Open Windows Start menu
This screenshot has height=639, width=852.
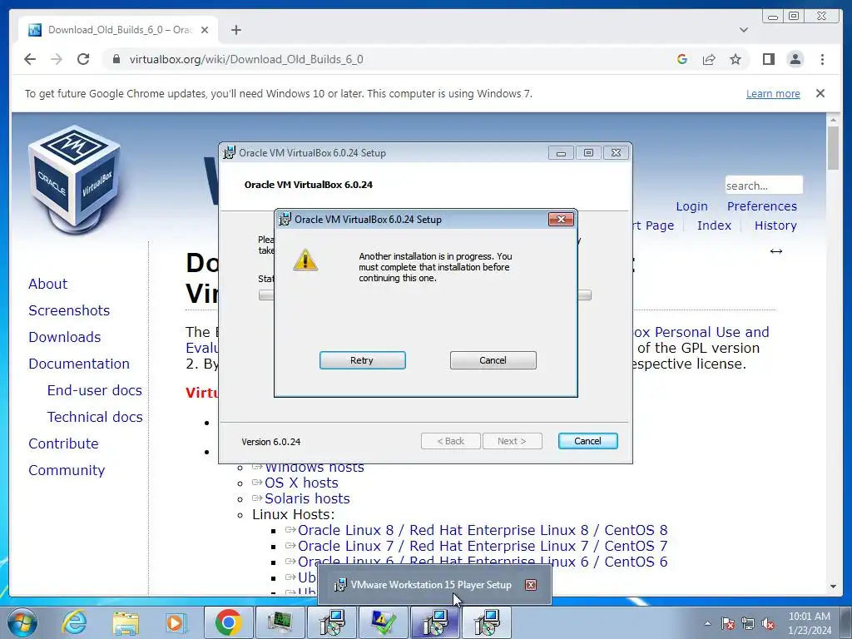coord(22,622)
